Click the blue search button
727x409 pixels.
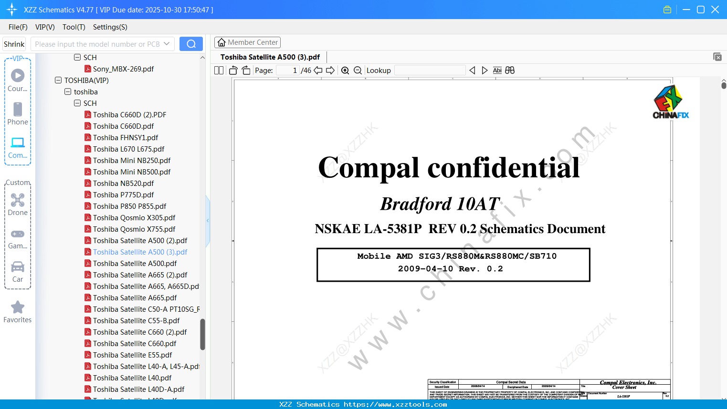pyautogui.click(x=191, y=44)
